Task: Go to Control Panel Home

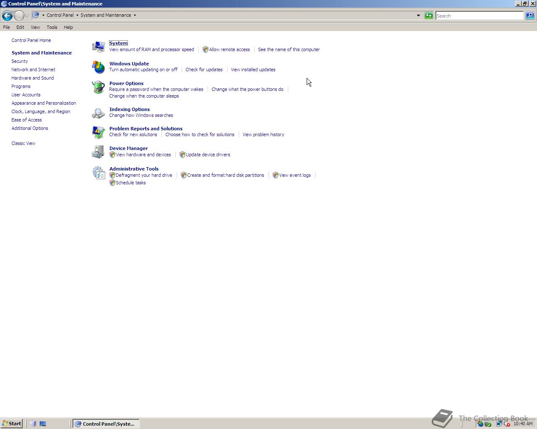Action: tap(31, 40)
